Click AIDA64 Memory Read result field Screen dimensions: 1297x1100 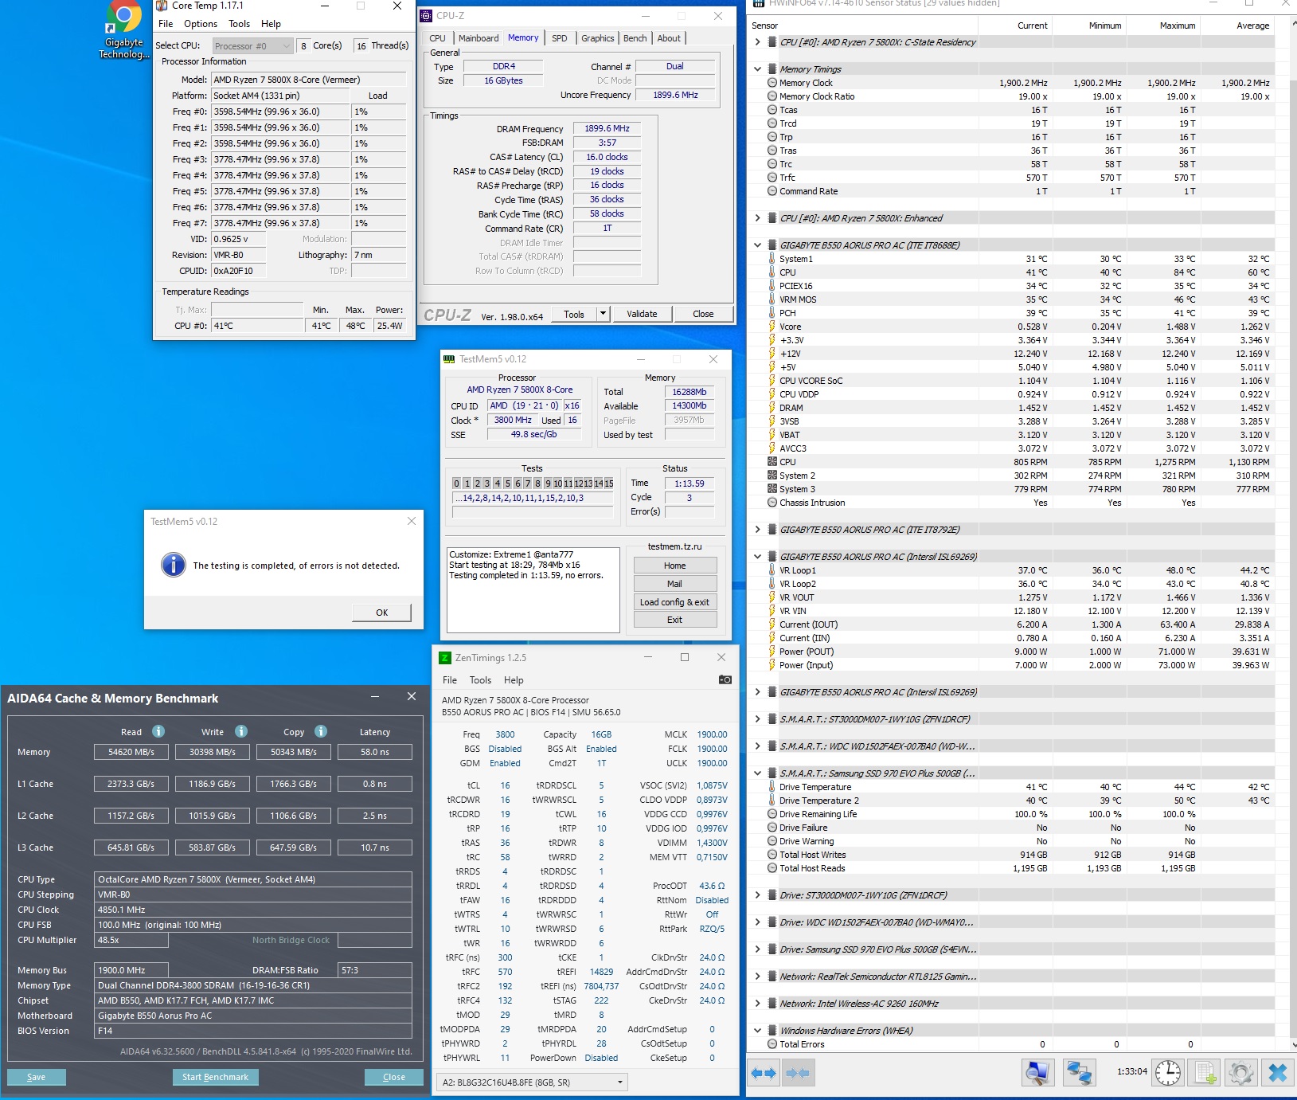131,752
